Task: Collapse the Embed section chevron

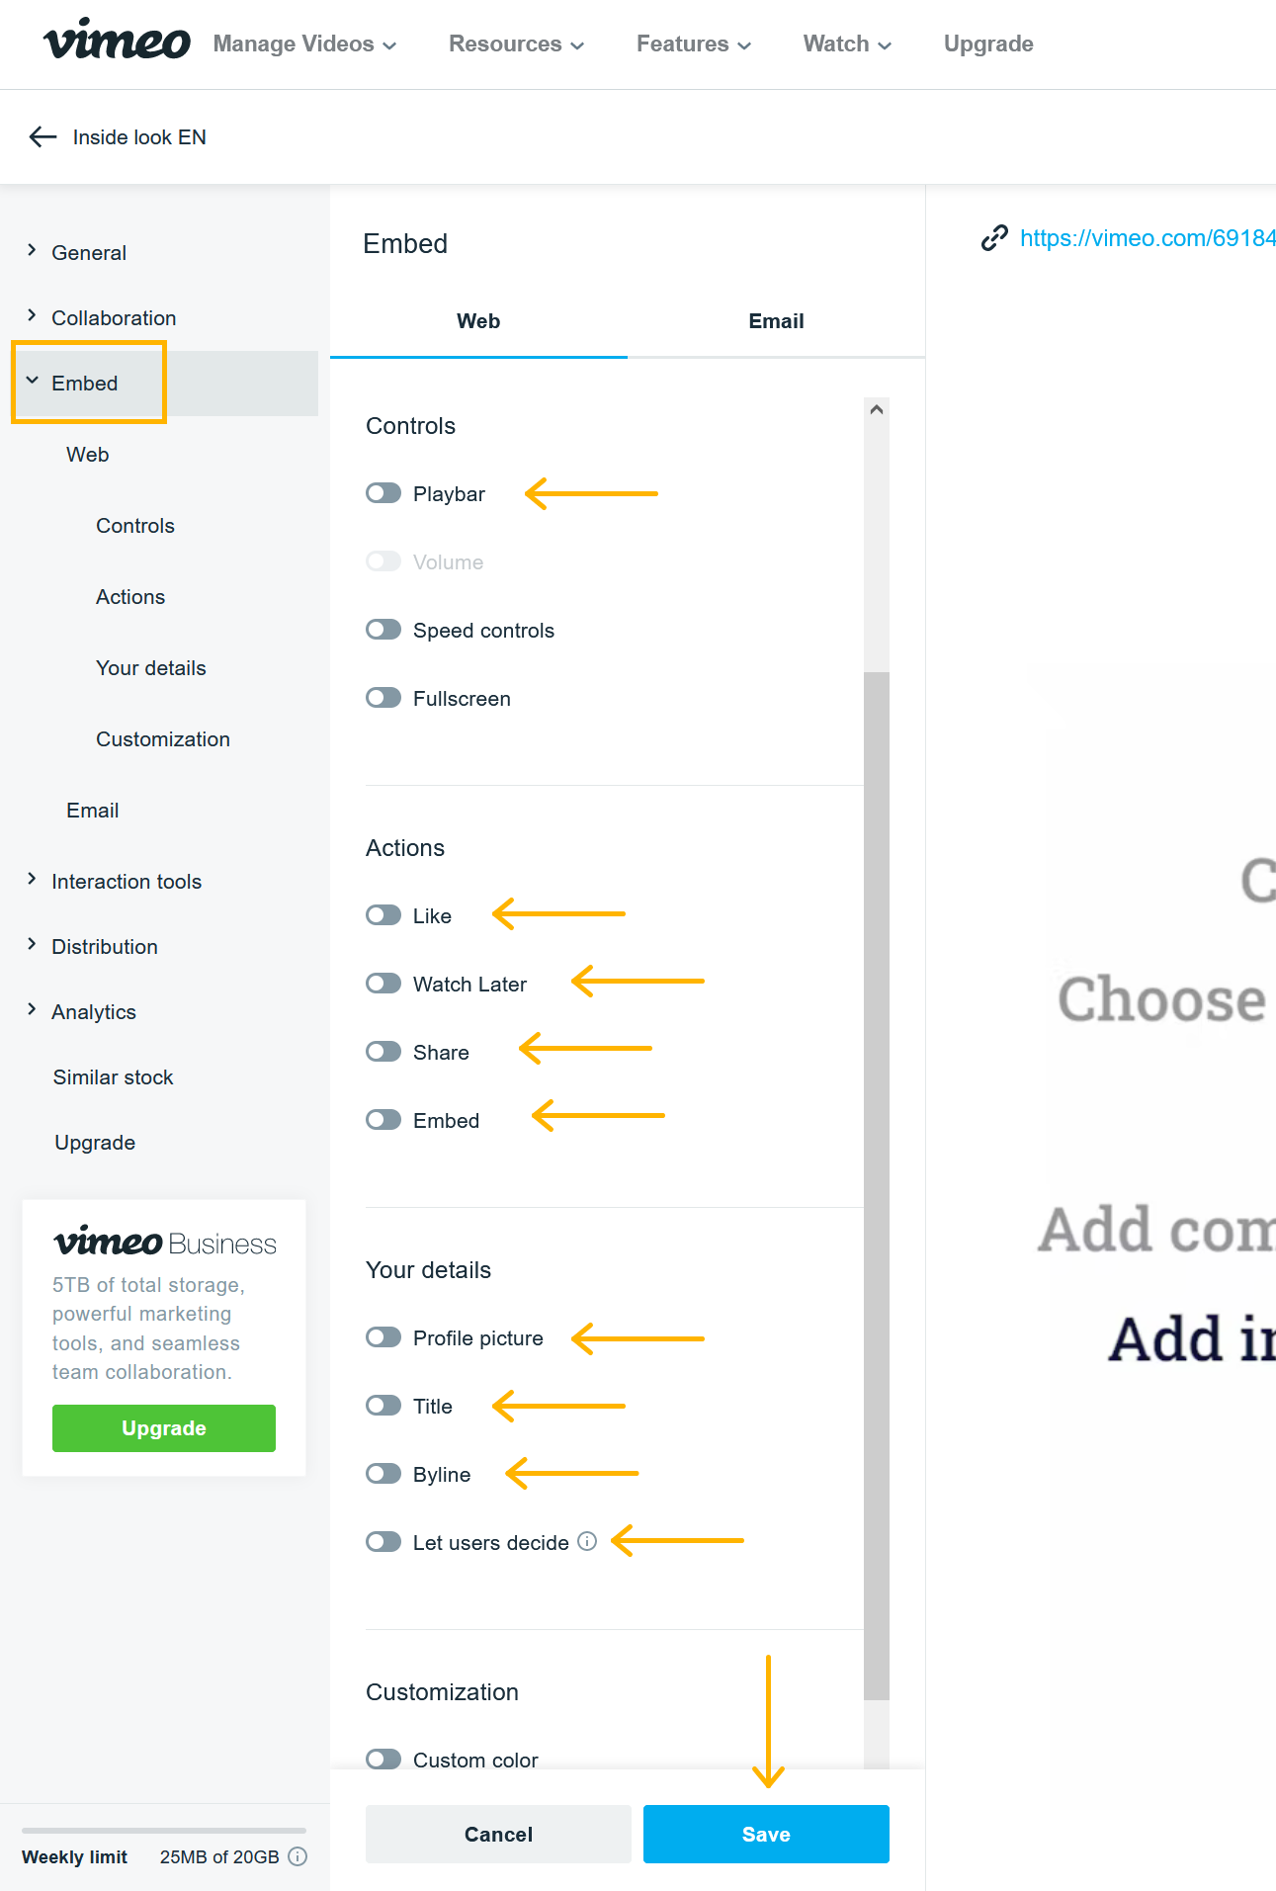Action: click(x=32, y=382)
